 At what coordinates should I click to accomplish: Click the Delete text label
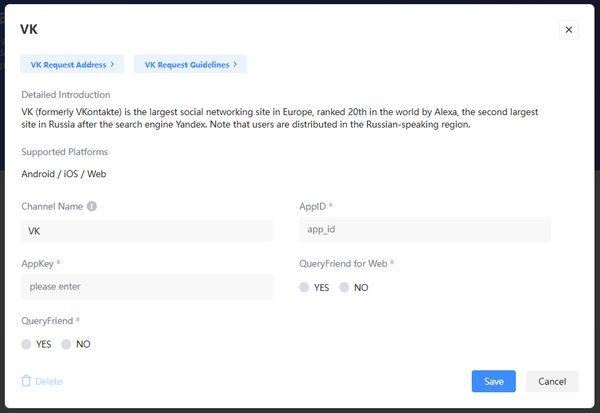point(48,381)
